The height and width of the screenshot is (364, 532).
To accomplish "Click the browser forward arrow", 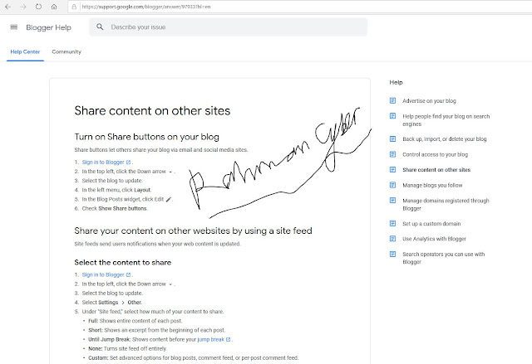I will point(23,7).
